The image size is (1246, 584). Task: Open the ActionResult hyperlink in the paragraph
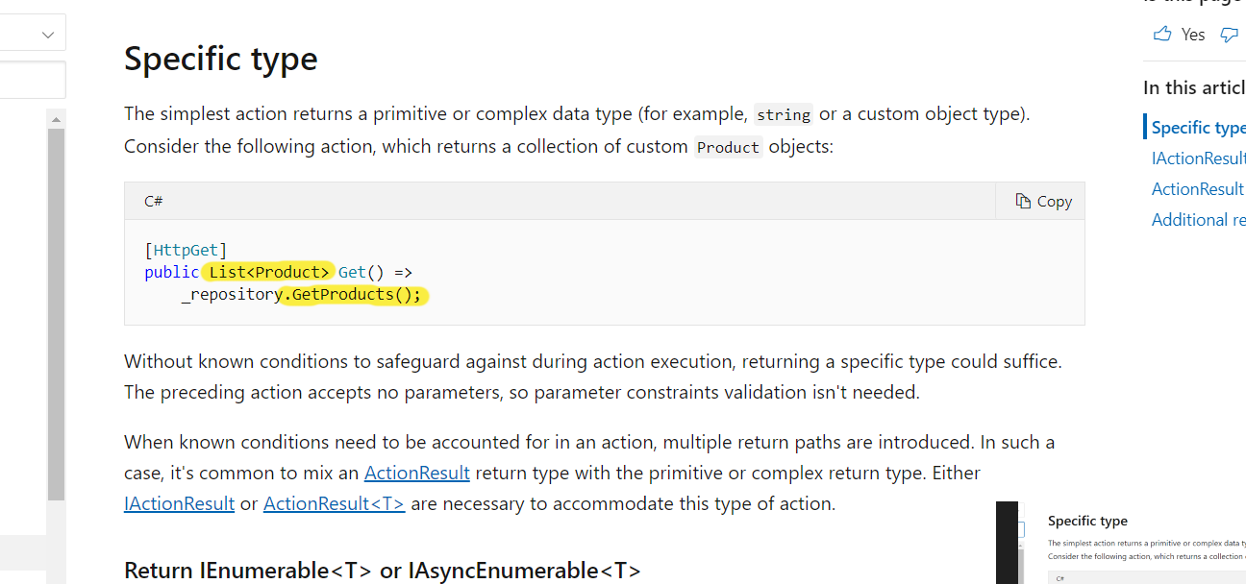tap(416, 473)
